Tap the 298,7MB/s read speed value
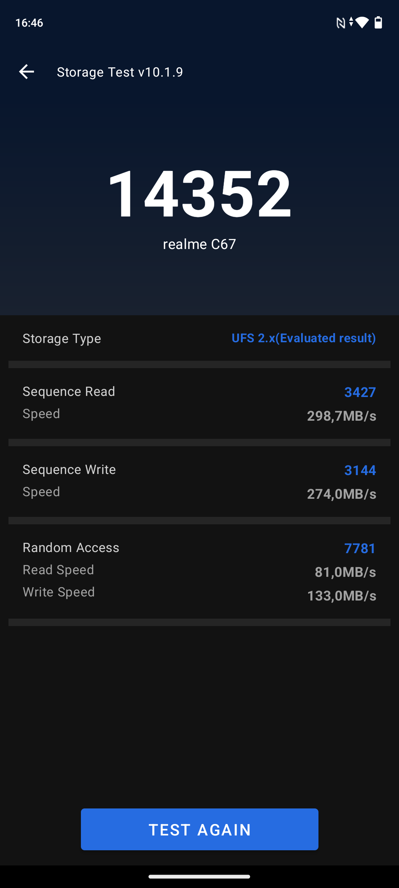 coord(341,416)
